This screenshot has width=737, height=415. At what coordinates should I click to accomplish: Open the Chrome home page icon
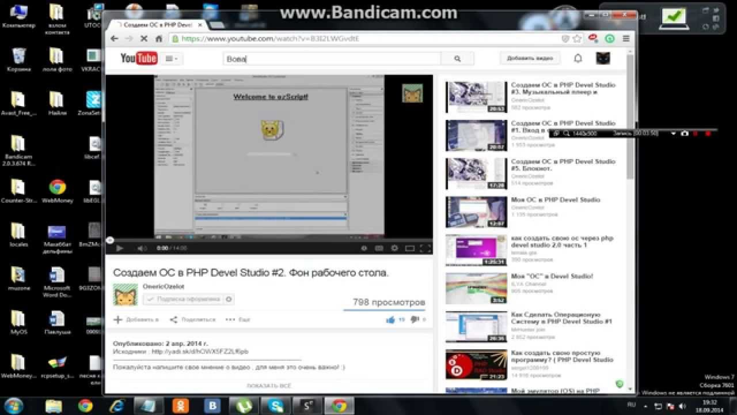pyautogui.click(x=158, y=39)
